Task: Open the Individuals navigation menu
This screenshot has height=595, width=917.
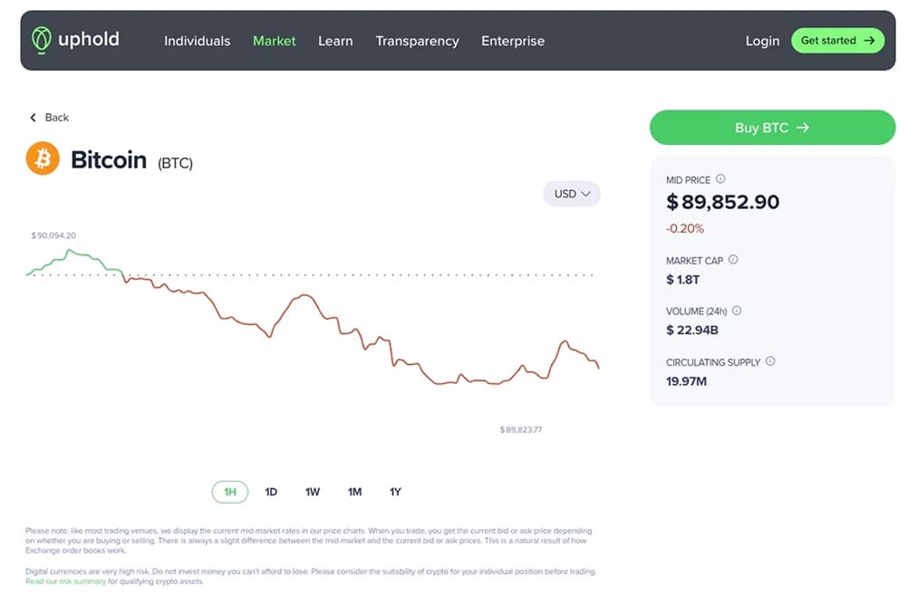Action: click(x=197, y=41)
